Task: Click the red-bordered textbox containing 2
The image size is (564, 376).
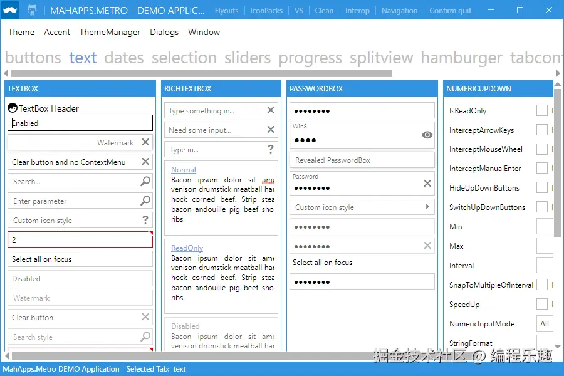Action: coord(80,239)
